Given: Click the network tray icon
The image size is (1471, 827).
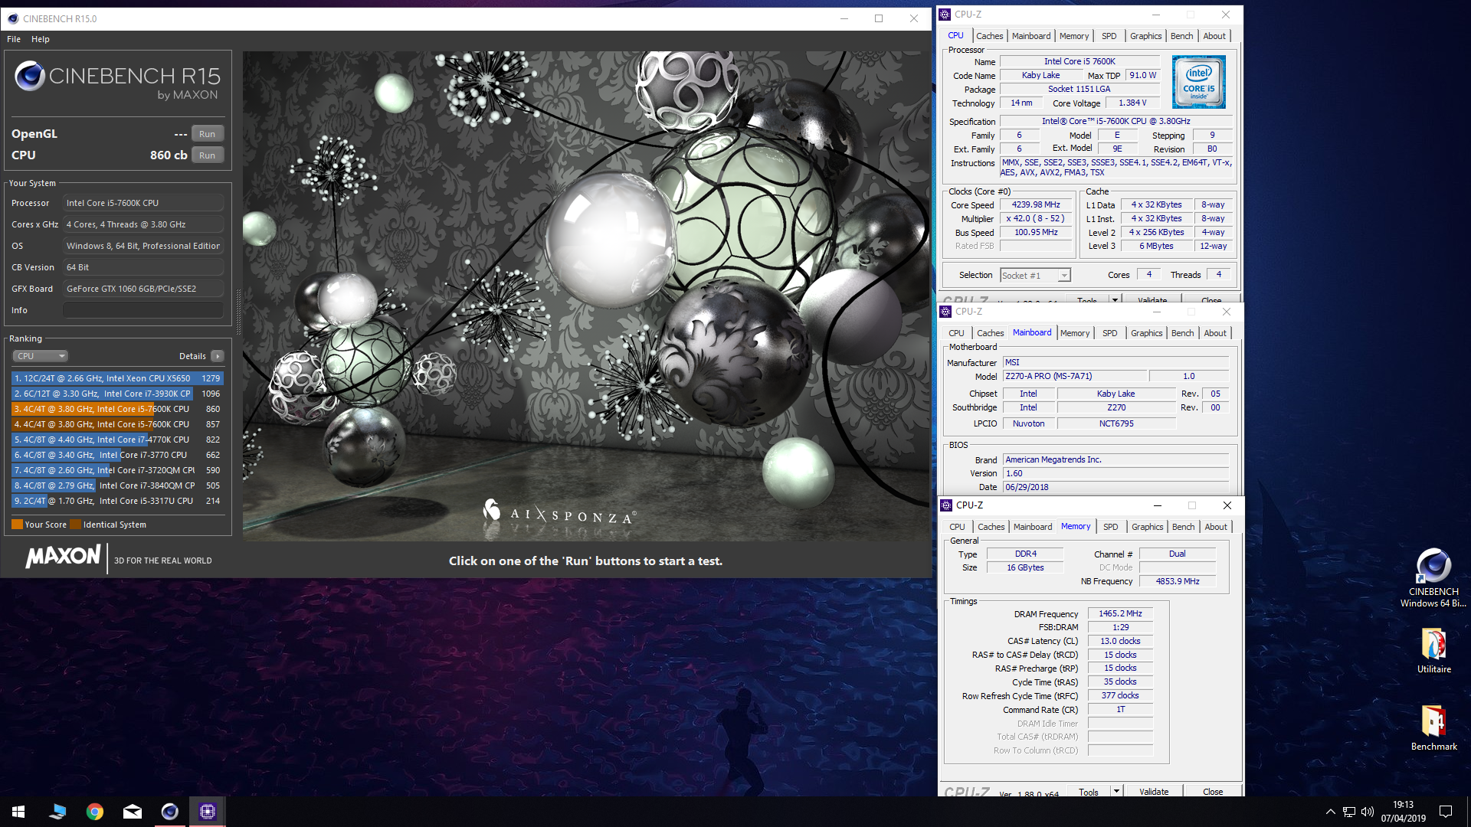Looking at the screenshot, I should point(1349,812).
